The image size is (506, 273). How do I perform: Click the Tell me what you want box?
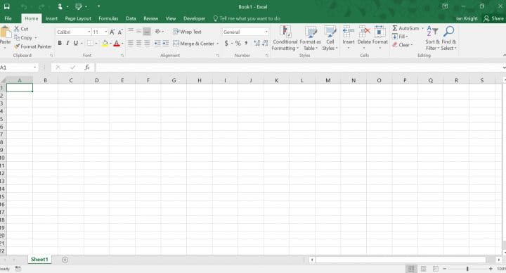coord(247,18)
